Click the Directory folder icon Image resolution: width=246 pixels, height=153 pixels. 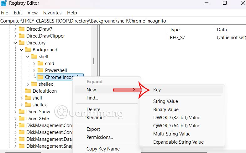(x=22, y=43)
